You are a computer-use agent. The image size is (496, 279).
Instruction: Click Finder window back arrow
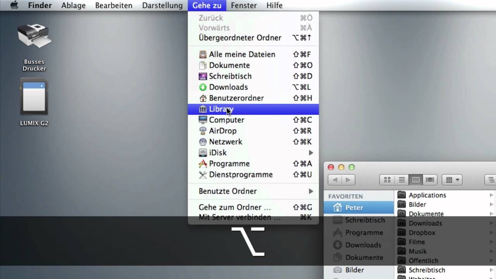pyautogui.click(x=335, y=180)
